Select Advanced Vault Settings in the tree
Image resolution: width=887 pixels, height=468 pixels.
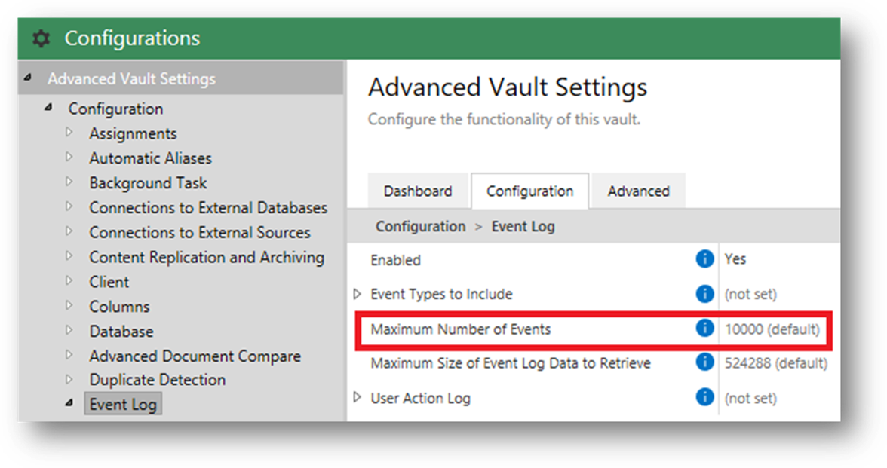(x=131, y=78)
